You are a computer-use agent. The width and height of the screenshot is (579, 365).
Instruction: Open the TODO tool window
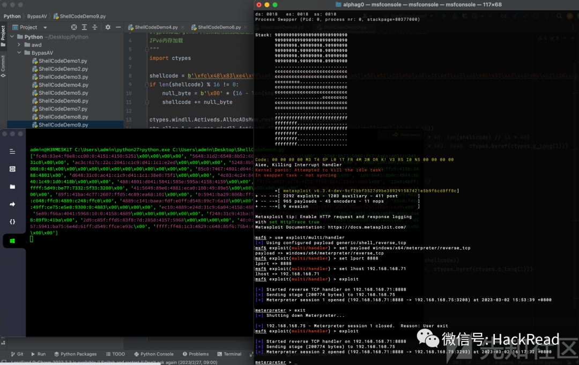115,354
